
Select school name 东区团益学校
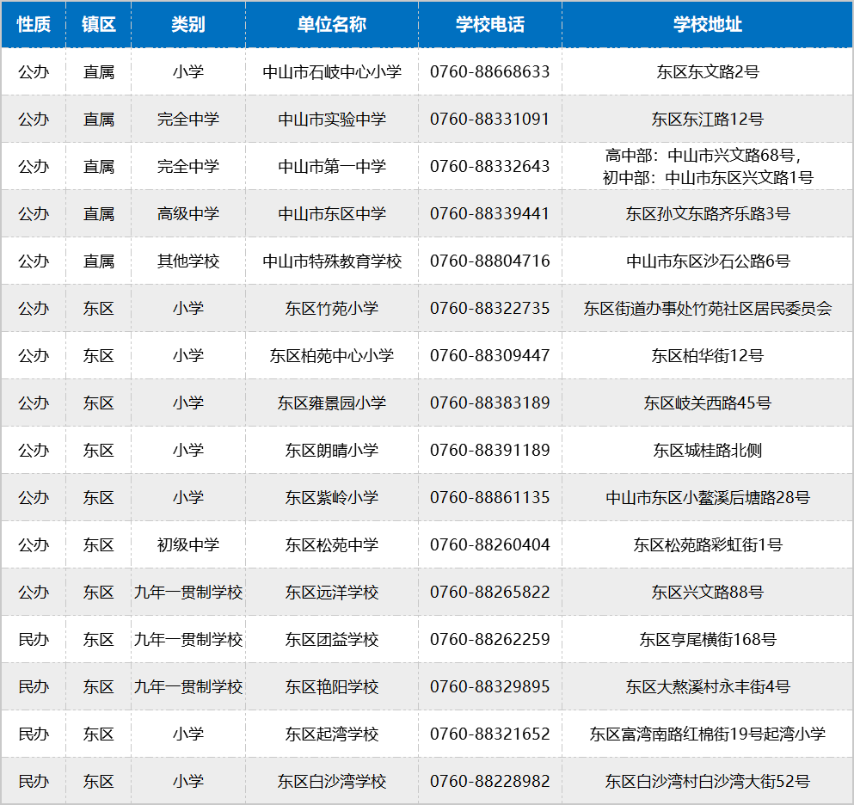click(x=332, y=641)
